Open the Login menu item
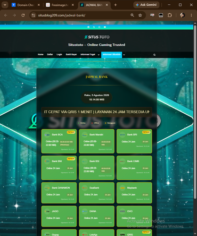197x236 pixels. [x=59, y=54]
